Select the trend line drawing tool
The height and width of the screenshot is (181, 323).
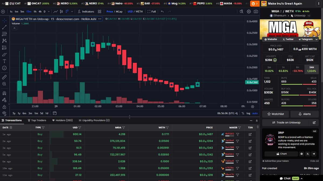(4, 27)
